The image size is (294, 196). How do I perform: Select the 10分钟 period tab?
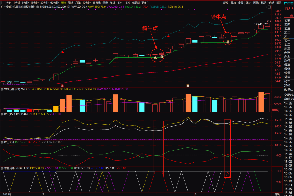coord(87,3)
